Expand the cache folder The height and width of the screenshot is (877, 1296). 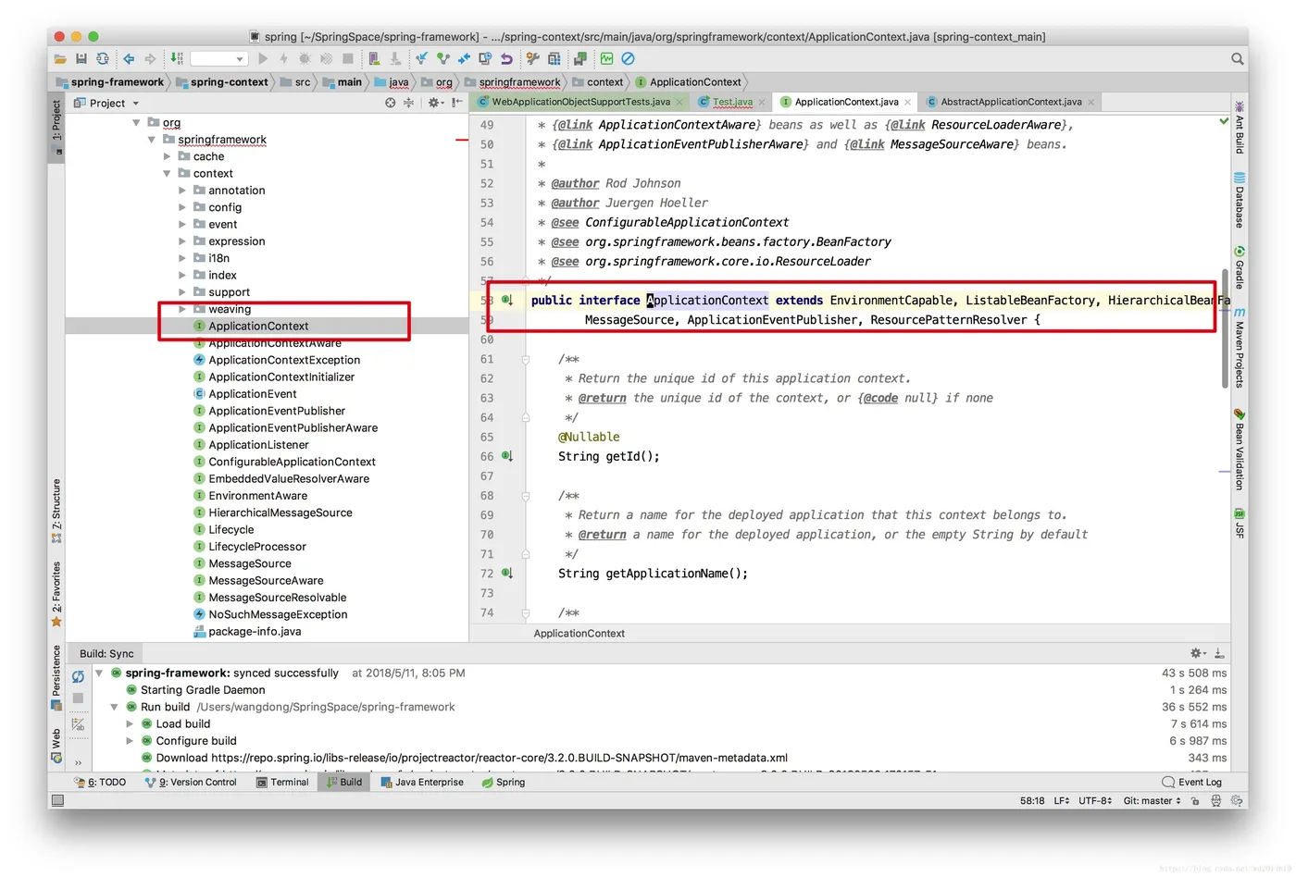[x=167, y=157]
